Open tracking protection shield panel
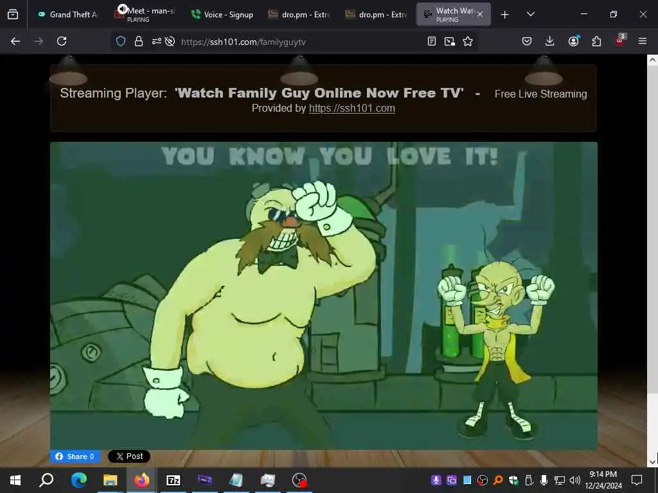This screenshot has height=493, width=658. (121, 41)
